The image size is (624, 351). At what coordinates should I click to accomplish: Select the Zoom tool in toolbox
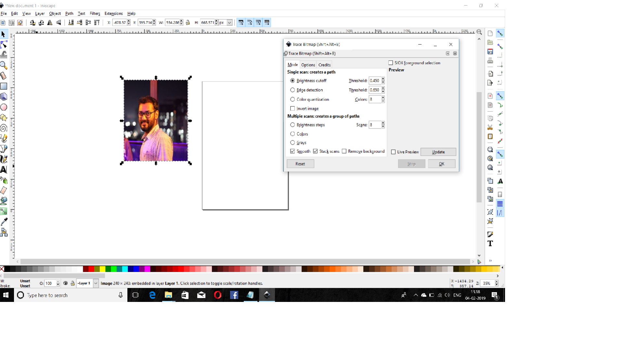tap(4, 65)
